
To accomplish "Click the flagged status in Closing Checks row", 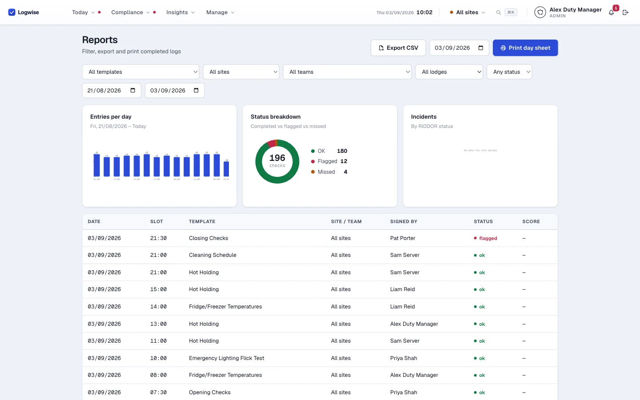I will pos(486,239).
